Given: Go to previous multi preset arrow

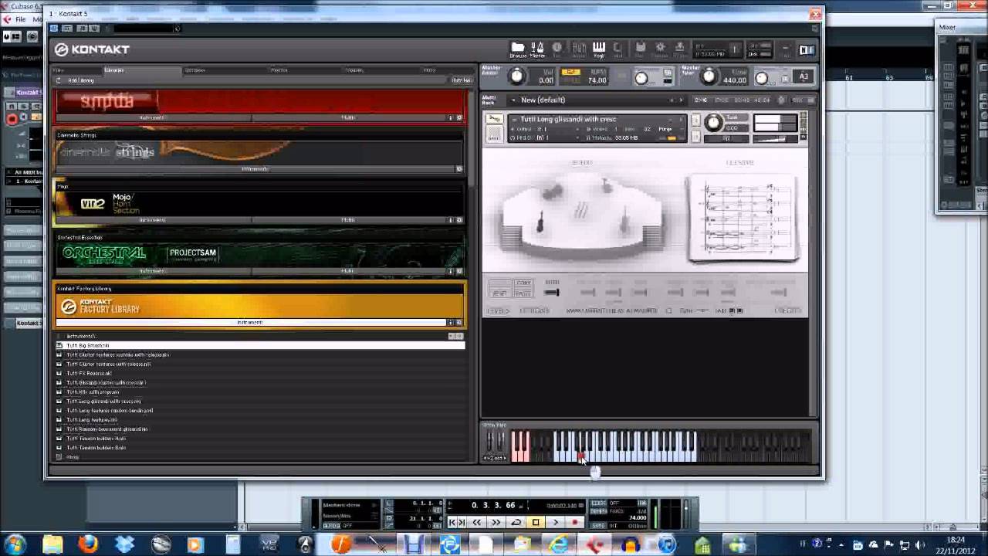Looking at the screenshot, I should (x=672, y=100).
